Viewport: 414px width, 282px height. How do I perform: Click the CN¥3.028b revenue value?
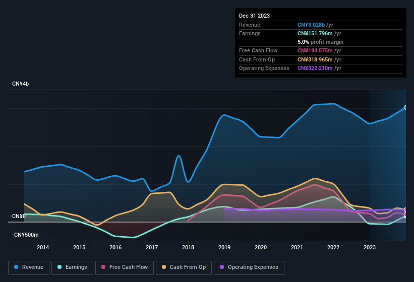[x=311, y=25]
